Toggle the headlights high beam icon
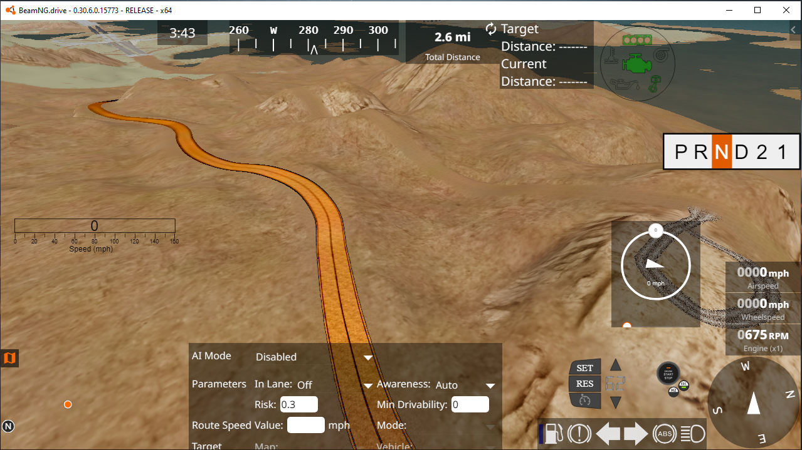The height and width of the screenshot is (450, 802). (693, 433)
